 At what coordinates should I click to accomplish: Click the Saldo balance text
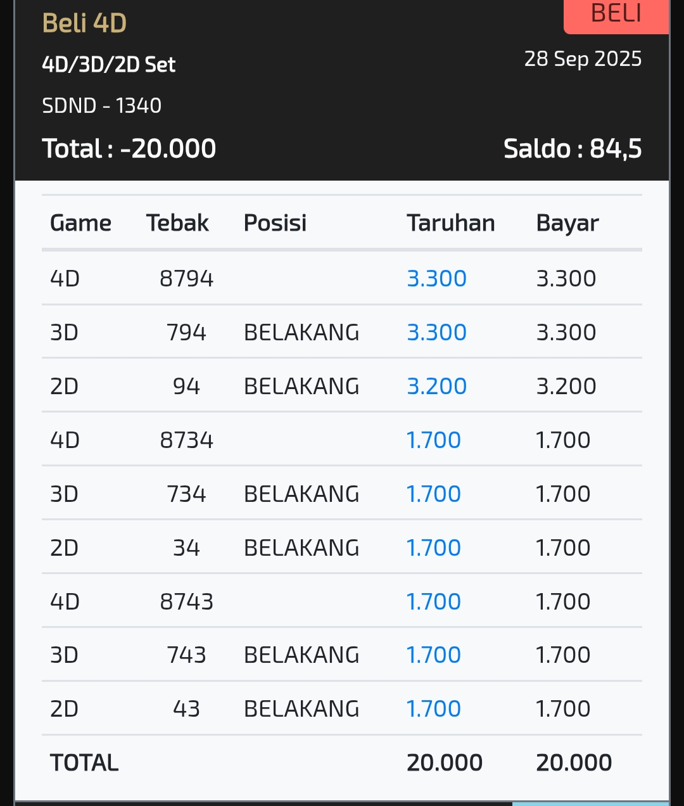tap(572, 149)
